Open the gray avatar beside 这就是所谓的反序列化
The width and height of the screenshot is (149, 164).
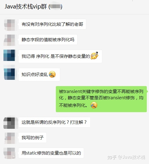tap(9, 123)
